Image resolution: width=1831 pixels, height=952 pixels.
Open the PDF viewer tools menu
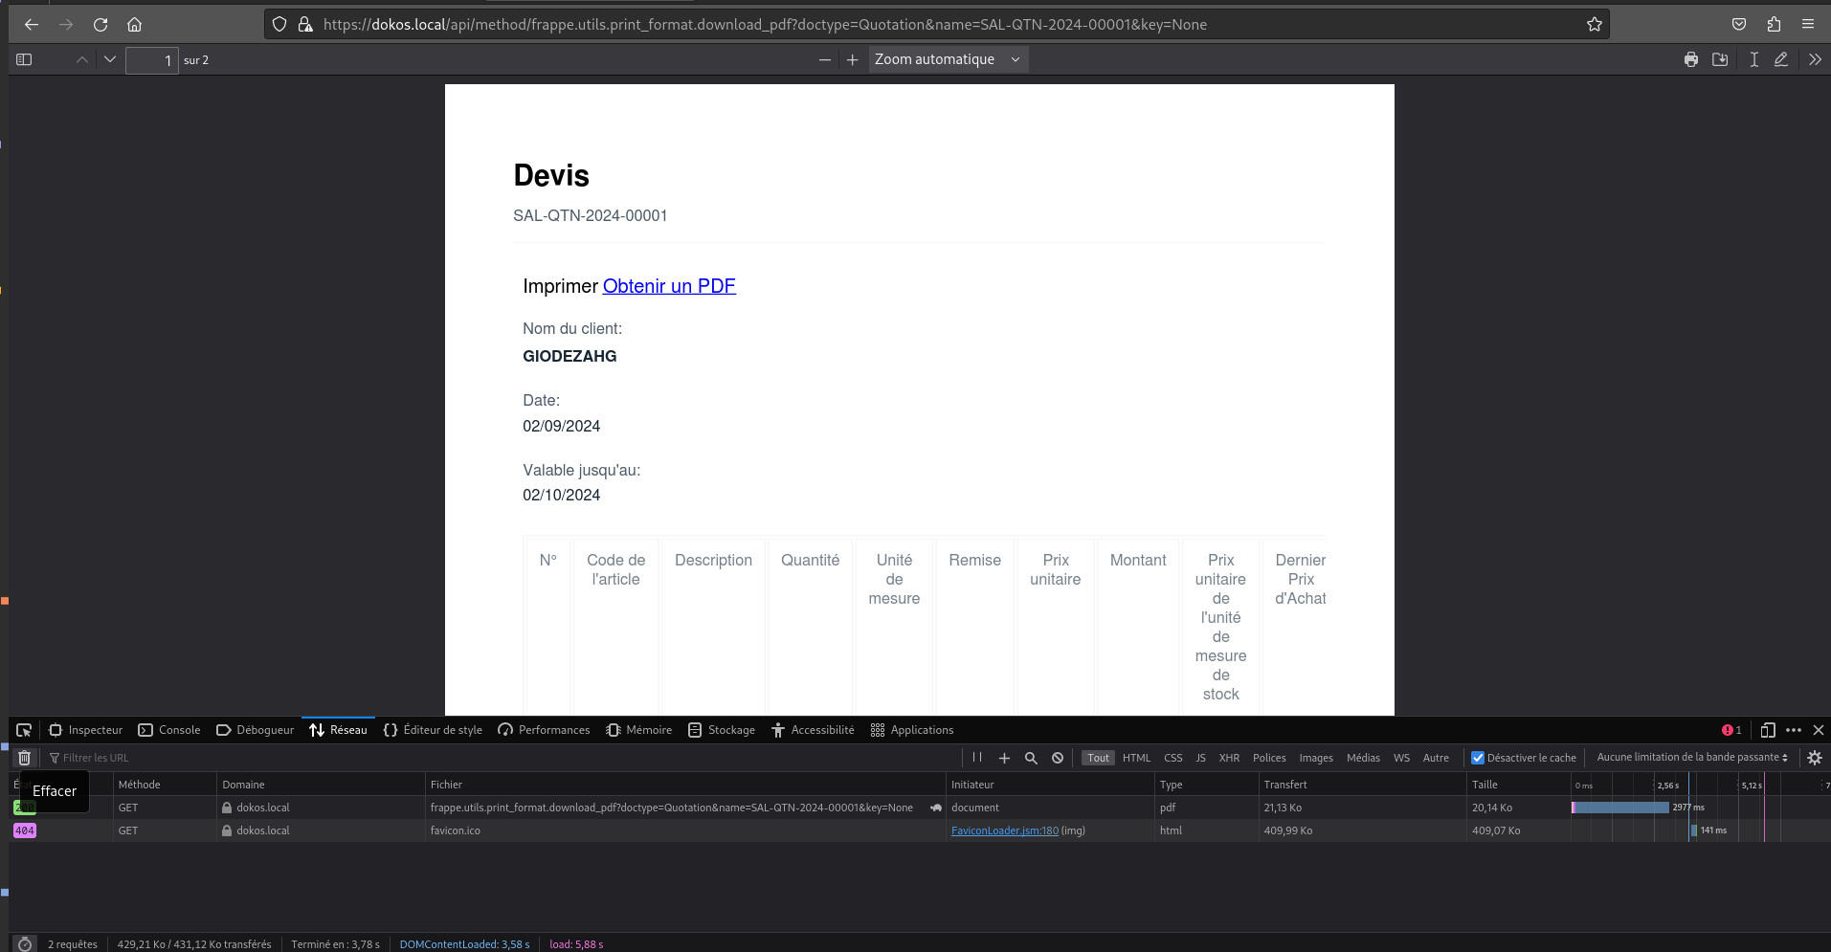1815,59
